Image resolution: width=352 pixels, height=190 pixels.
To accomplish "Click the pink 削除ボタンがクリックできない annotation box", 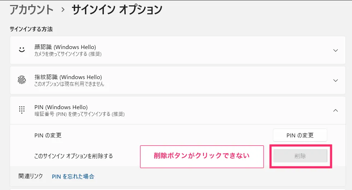I will pyautogui.click(x=202, y=157).
